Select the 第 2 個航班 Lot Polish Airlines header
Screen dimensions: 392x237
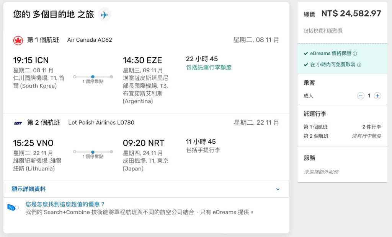pyautogui.click(x=80, y=123)
